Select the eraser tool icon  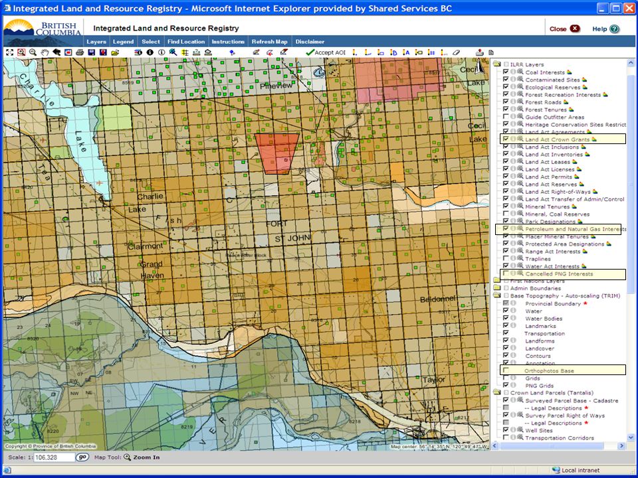[457, 52]
